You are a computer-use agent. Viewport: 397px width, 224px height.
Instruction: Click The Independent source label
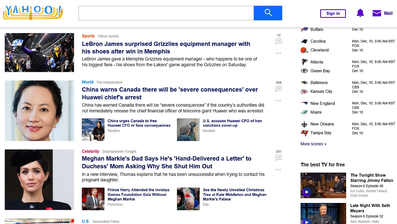(109, 82)
